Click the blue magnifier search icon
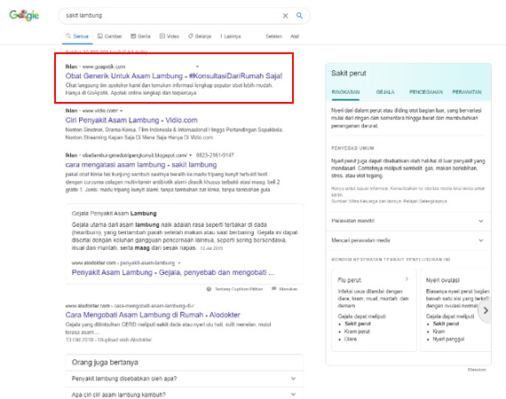 coord(299,15)
